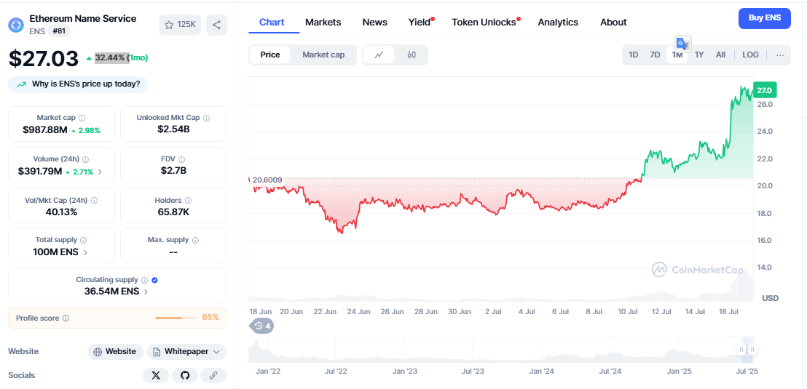Open info icon beside Vol/Mkt Cap (24h)
This screenshot has width=807, height=389.
point(94,201)
